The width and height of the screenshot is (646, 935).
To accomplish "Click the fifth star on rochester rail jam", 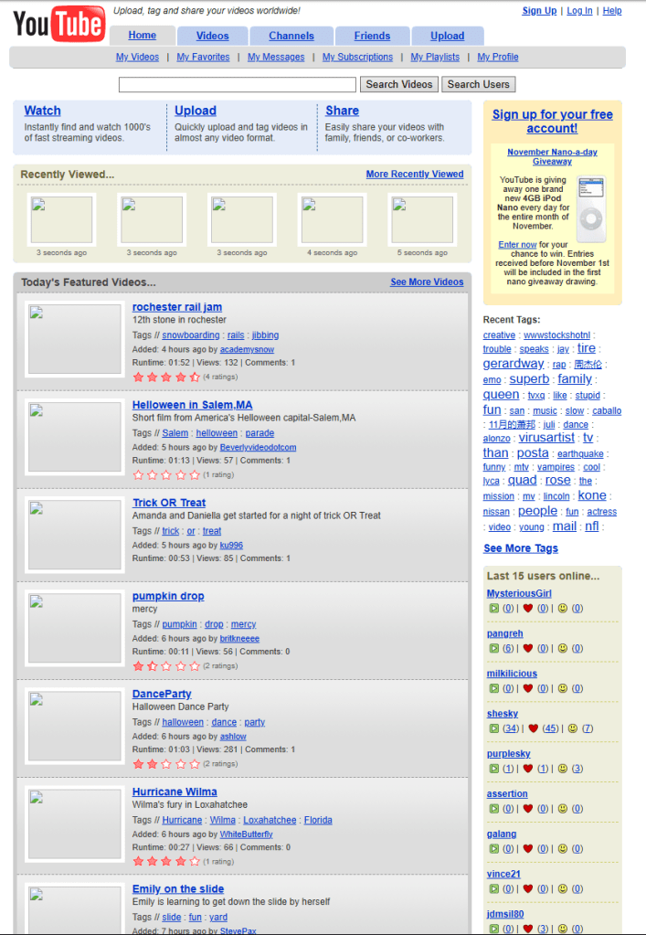I will [195, 377].
